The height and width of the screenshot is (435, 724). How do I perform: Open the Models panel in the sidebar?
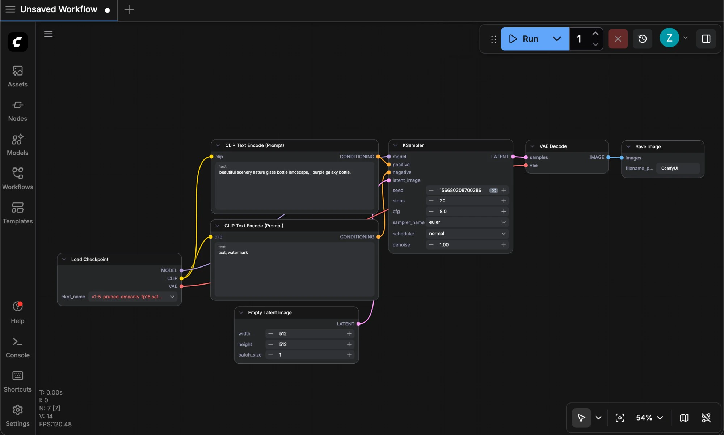(x=17, y=144)
